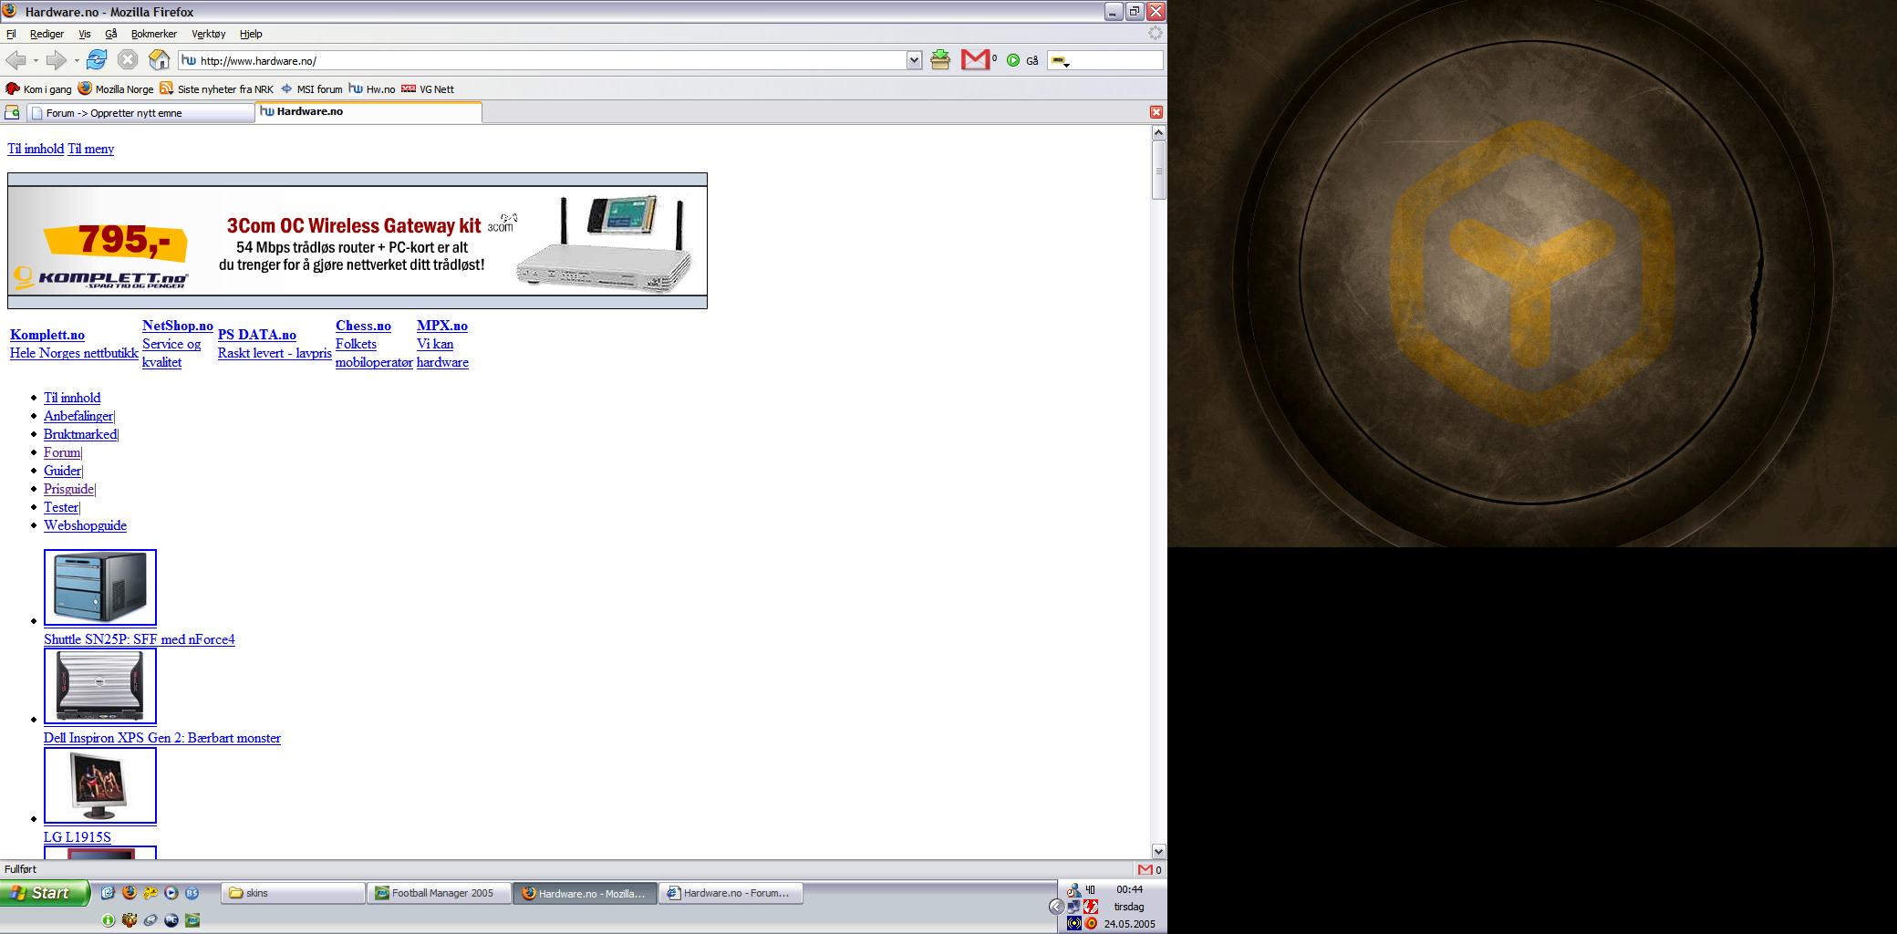Launch the BS icon in Quick Launch
1897x934 pixels.
192,893
